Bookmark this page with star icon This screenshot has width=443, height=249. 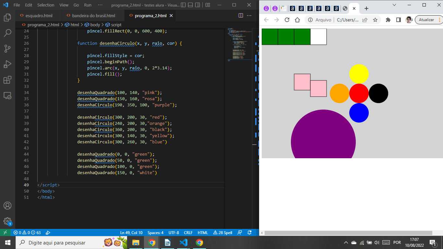click(x=375, y=20)
